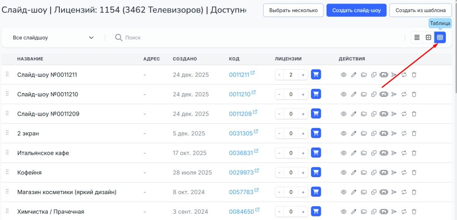Image resolution: width=457 pixels, height=220 pixels.
Task: Open code link 0036831
Action: tap(241, 153)
